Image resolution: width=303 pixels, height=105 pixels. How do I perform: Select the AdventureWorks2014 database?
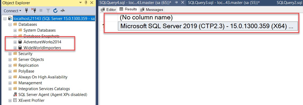tap(42, 42)
